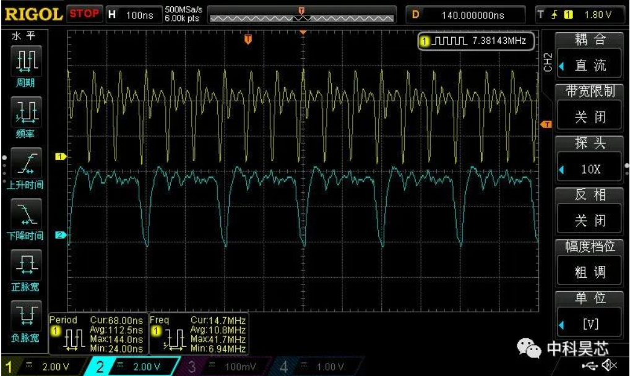This screenshot has height=376, width=630.
Task: Click the 7.38143MHz frequency counter box
Action: (x=477, y=41)
